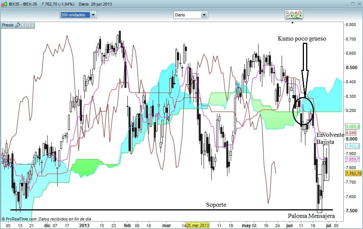Select the cyan 7.952,8 price label
The height and width of the screenshot is (229, 363).
point(352,146)
